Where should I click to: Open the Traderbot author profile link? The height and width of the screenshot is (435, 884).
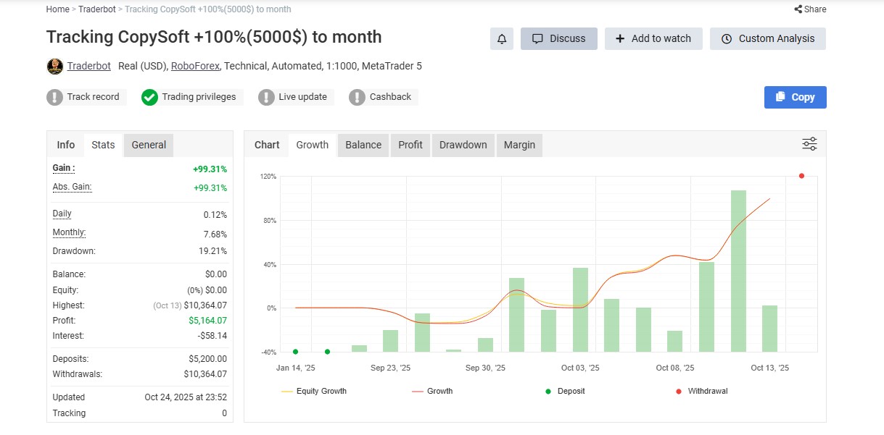click(89, 66)
